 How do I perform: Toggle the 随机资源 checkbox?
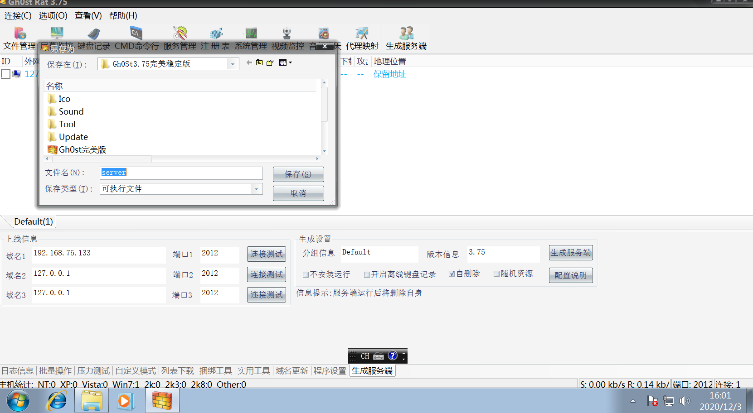coord(496,274)
